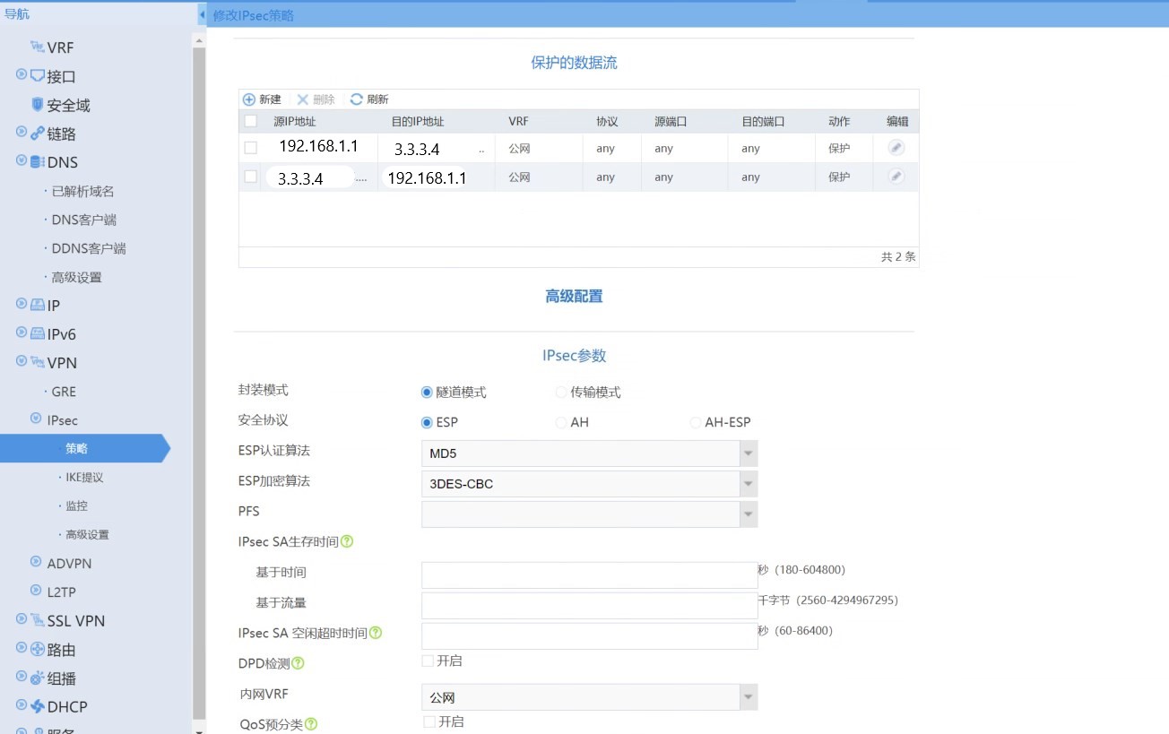Click the VPN icon in navigation
1169x734 pixels.
click(38, 362)
